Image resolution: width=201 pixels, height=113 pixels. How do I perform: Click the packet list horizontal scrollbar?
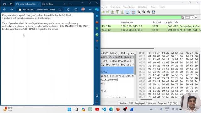pos(127,49)
